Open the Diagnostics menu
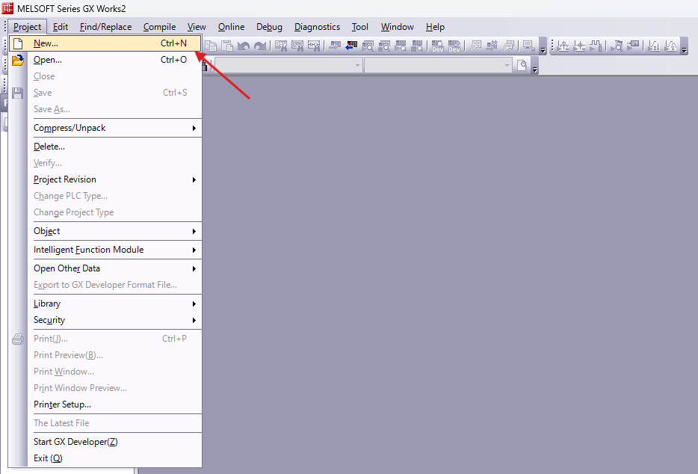This screenshot has height=474, width=698. click(317, 27)
